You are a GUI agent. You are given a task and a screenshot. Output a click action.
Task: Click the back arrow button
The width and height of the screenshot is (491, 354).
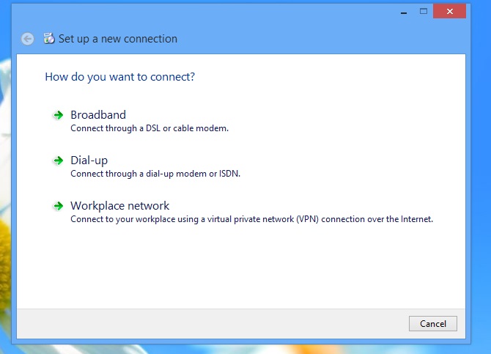[x=28, y=39]
